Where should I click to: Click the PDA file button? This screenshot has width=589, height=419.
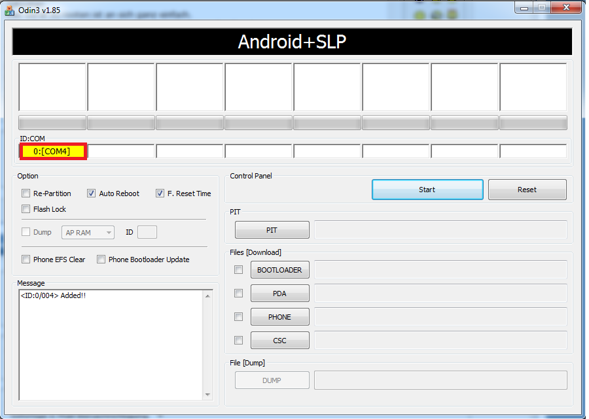[x=280, y=293]
